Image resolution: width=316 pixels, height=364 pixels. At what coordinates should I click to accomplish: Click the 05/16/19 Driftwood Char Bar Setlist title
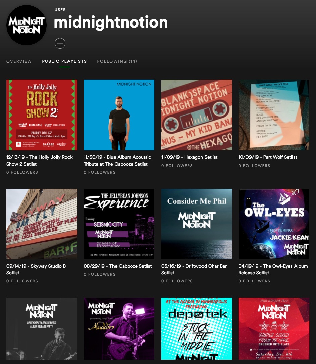(x=194, y=269)
